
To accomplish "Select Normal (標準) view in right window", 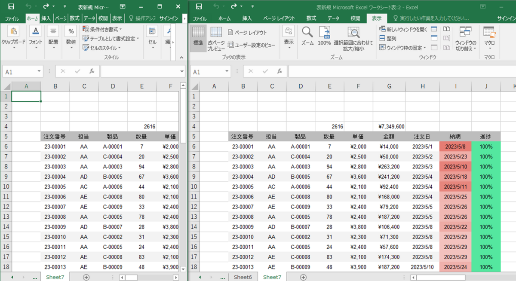I will [198, 38].
